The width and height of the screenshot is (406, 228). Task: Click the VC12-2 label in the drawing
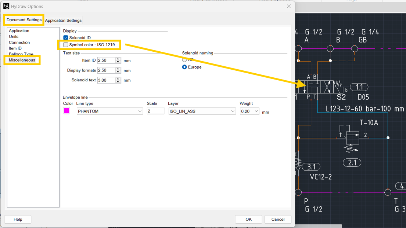[321, 177]
